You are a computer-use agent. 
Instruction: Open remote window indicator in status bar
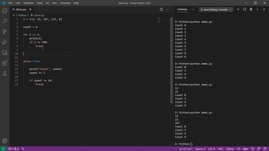[x=3, y=149]
